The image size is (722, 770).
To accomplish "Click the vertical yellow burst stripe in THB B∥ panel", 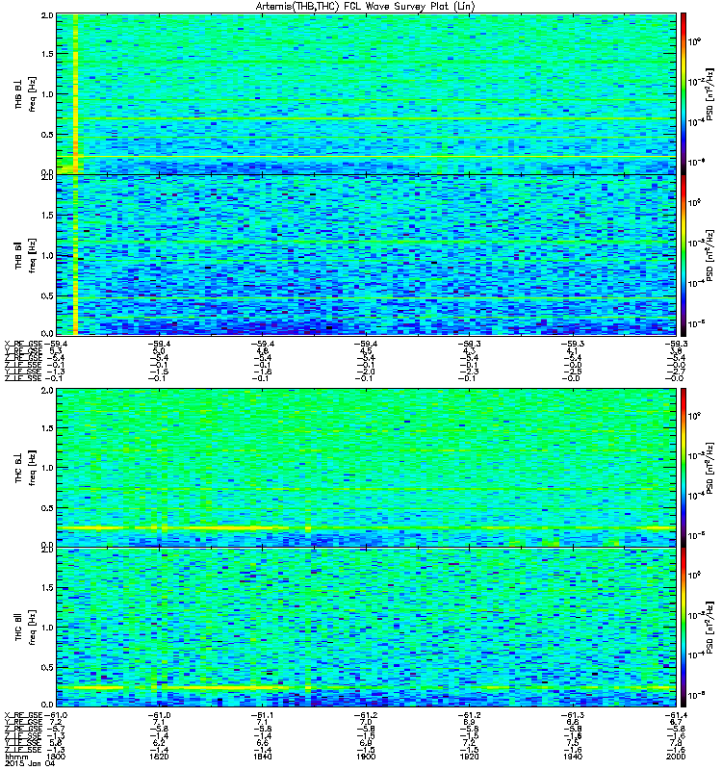I will [76, 255].
